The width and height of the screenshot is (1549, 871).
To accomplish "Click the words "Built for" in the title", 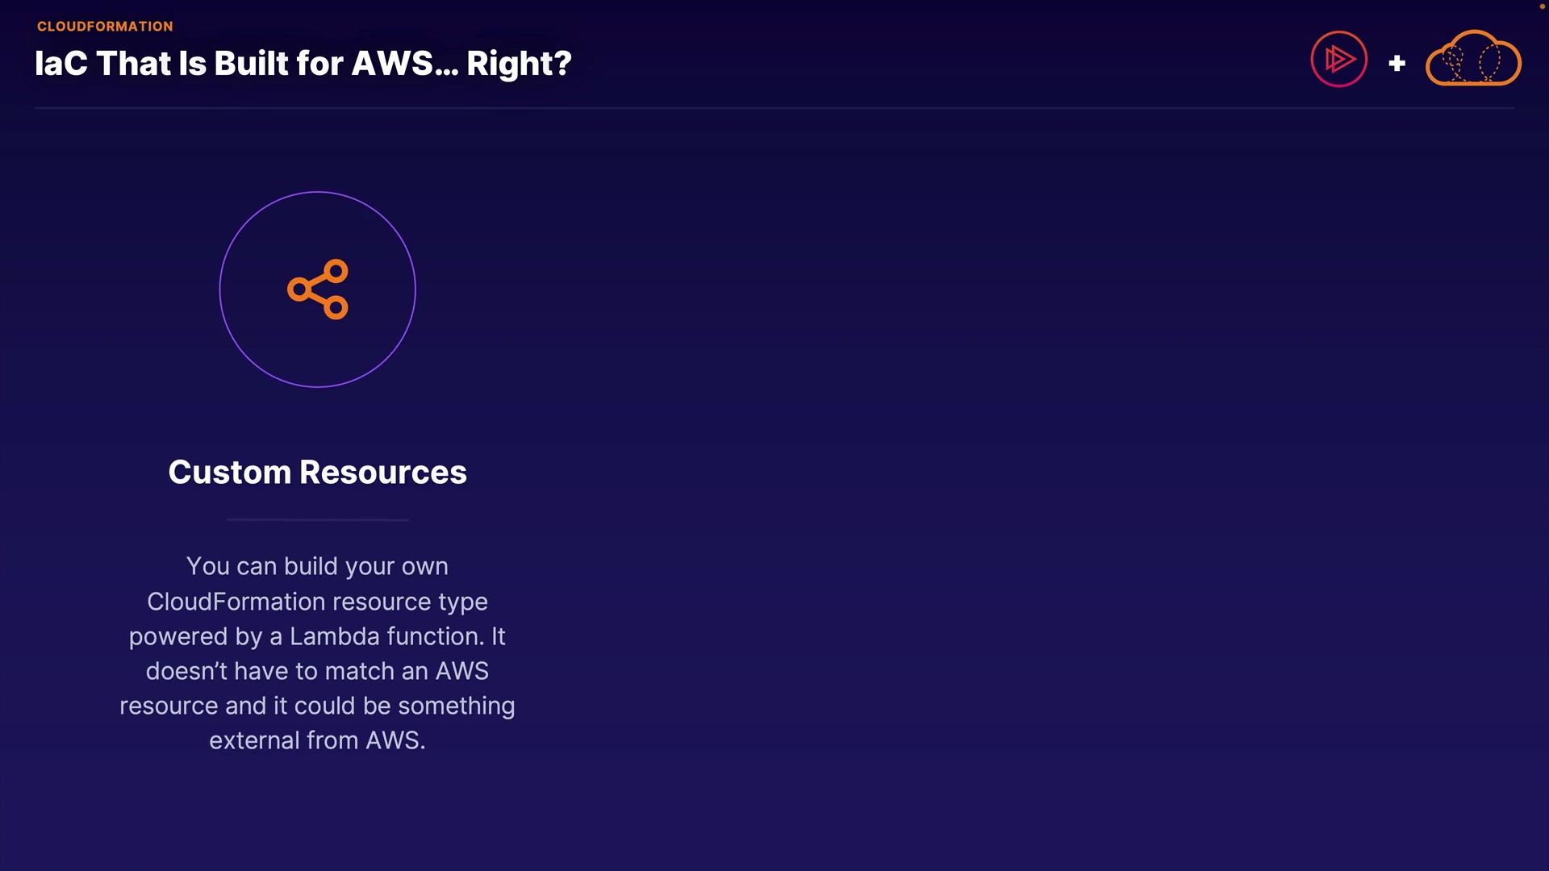I will tap(278, 64).
